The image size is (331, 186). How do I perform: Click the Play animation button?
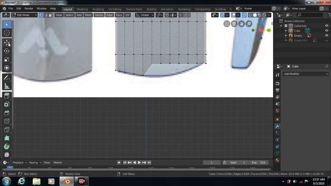click(139, 162)
